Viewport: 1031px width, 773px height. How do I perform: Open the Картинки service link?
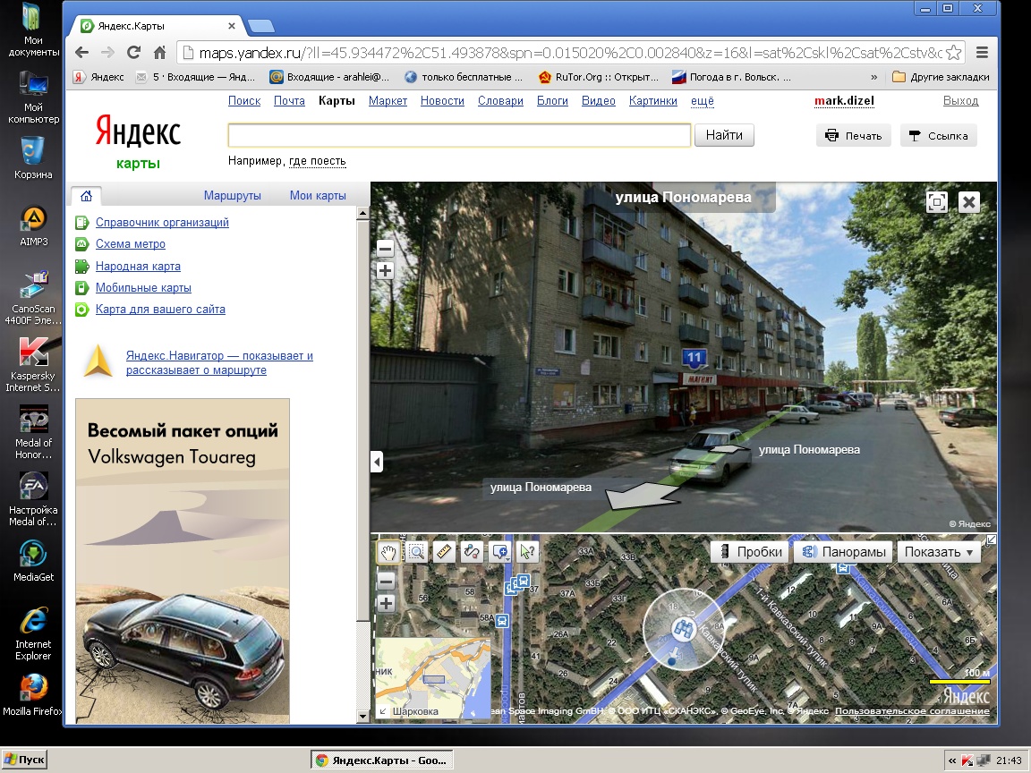pos(653,100)
